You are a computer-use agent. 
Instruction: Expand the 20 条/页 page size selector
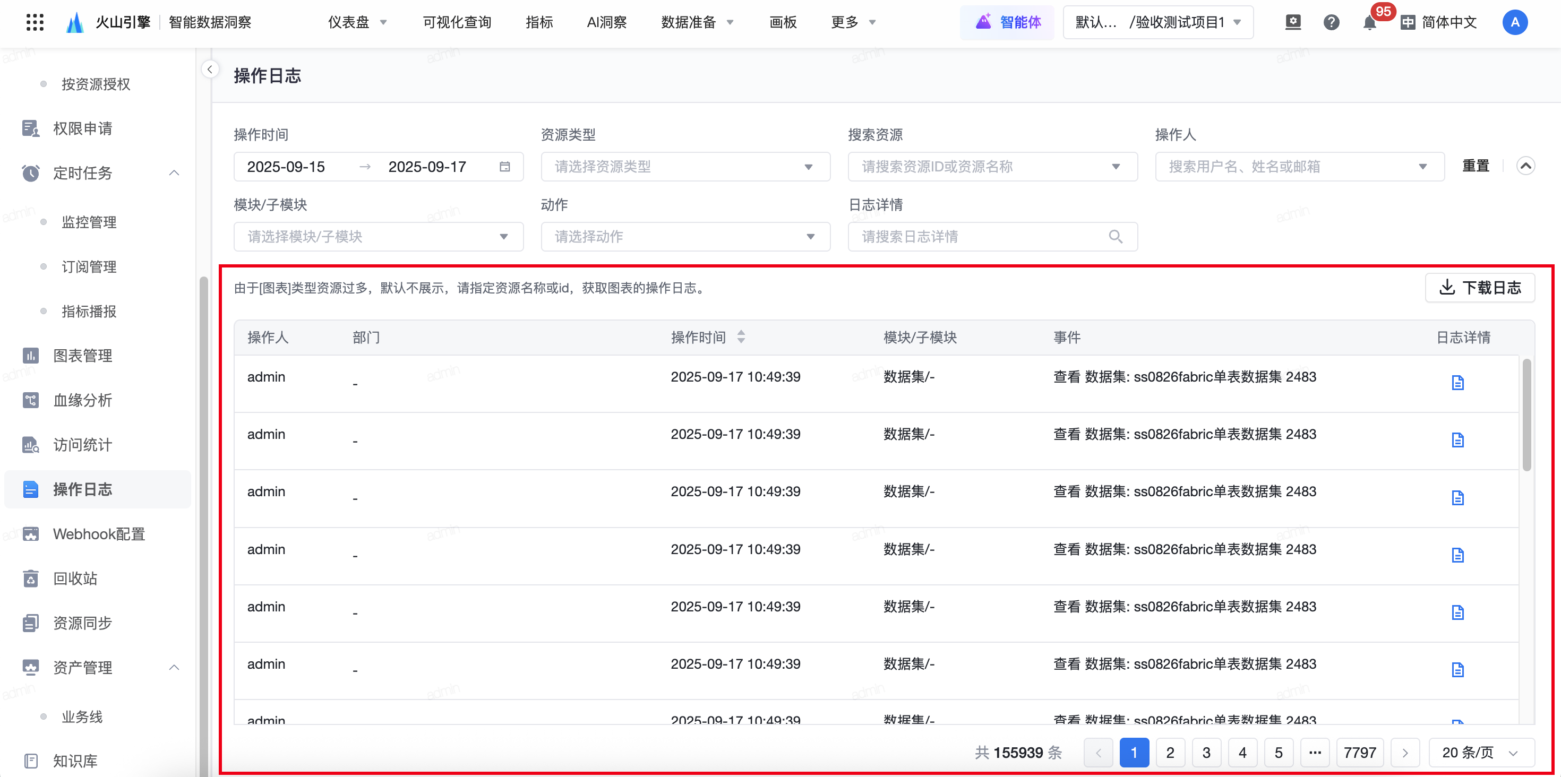coord(1480,752)
